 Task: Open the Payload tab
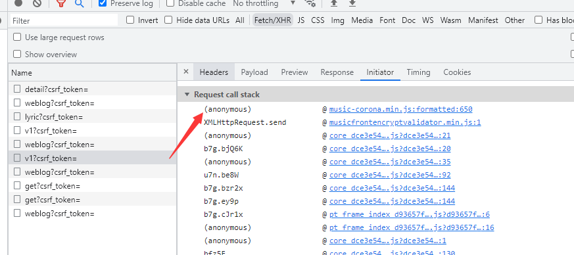[254, 72]
